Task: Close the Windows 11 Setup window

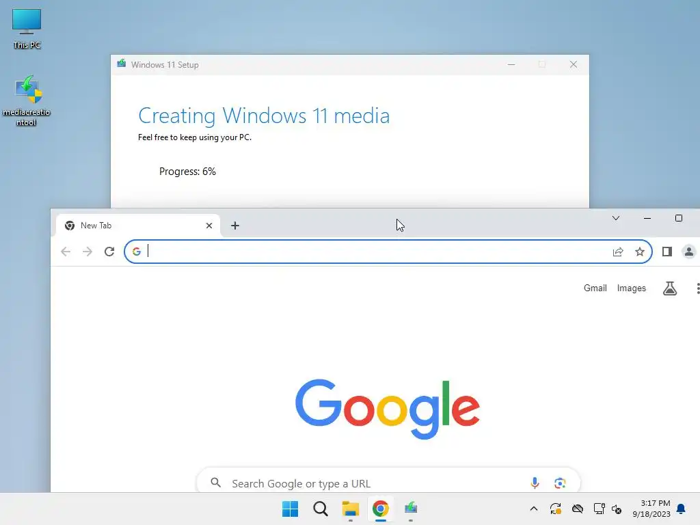Action: 574,65
